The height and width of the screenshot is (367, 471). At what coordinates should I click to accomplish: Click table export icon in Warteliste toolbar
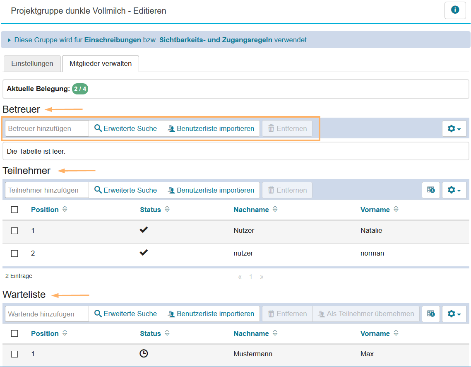coord(431,314)
